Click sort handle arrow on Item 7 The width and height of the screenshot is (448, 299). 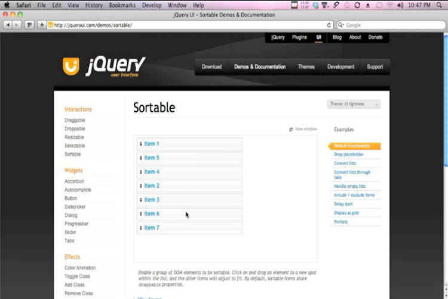[141, 228]
